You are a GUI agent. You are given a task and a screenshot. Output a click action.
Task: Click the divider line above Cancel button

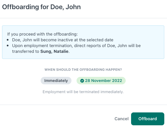[x=83, y=105]
